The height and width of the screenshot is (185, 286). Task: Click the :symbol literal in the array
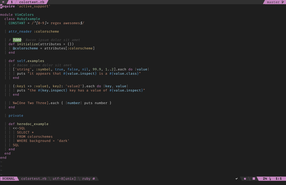(x=43, y=69)
